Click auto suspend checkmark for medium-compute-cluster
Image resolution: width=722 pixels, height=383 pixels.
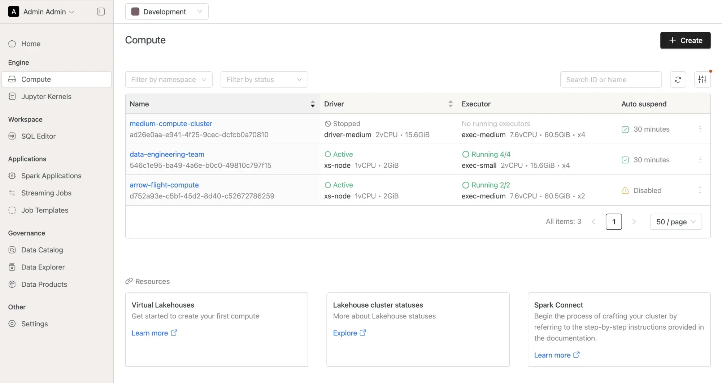(x=625, y=129)
